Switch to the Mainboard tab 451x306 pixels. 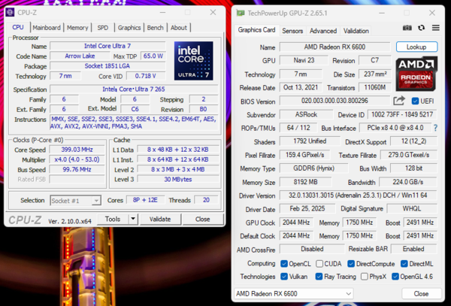click(47, 28)
